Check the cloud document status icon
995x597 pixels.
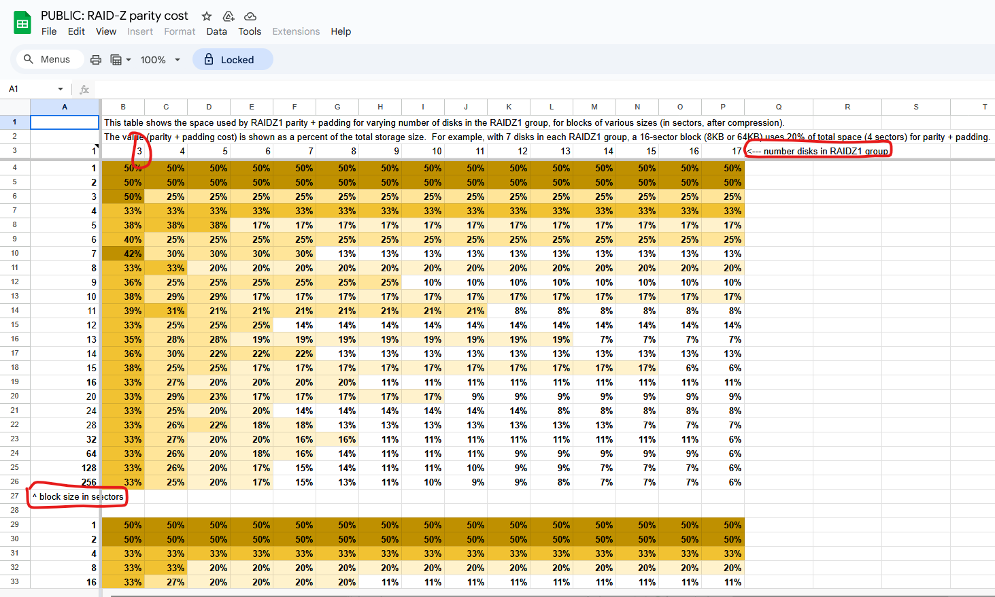(250, 16)
